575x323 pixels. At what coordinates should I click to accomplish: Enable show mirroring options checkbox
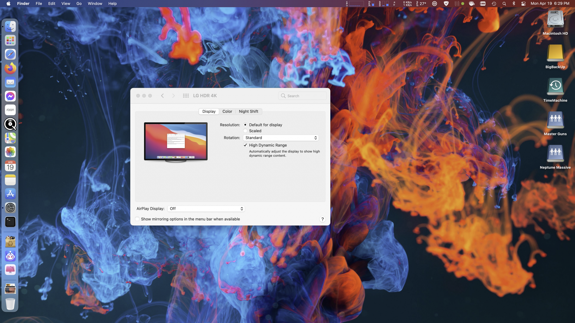[x=137, y=219]
